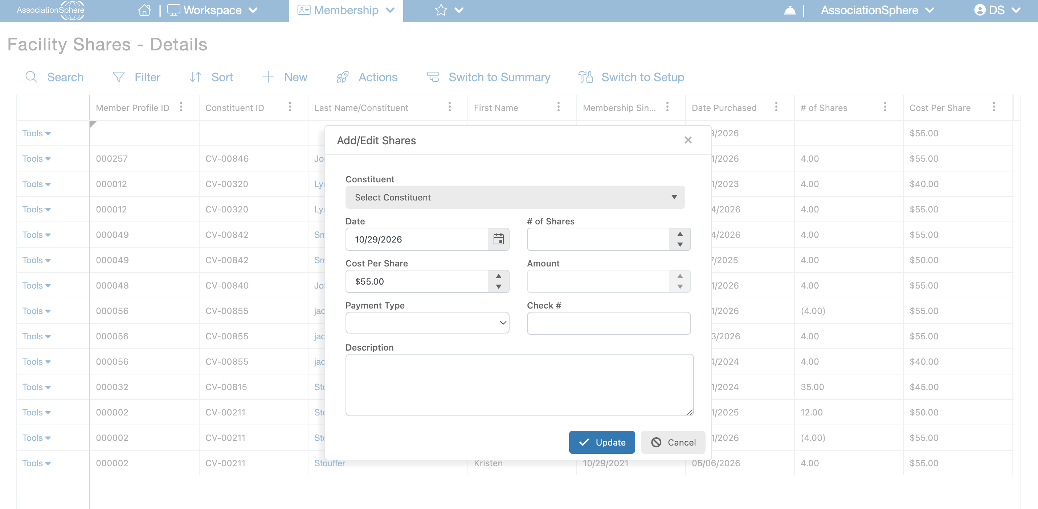Increase the number of shares
This screenshot has width=1038, height=509.
click(680, 234)
